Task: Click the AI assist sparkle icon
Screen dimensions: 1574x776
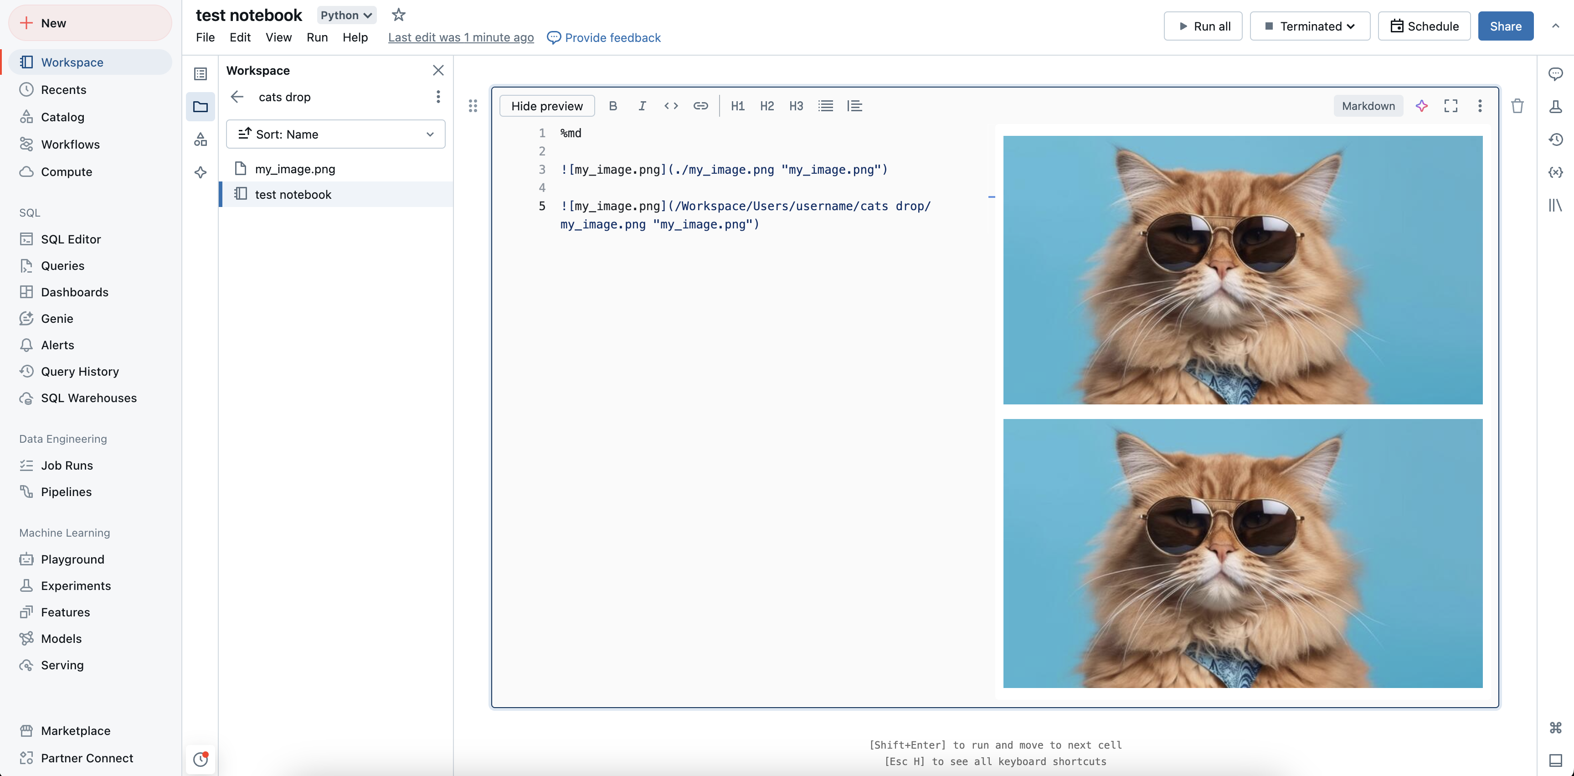Action: (x=1421, y=105)
